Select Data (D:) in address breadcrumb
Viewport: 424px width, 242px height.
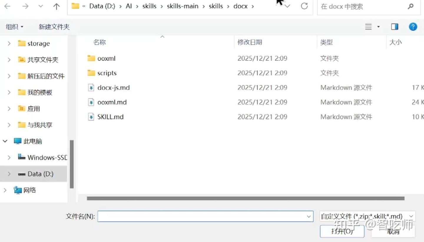pos(102,6)
